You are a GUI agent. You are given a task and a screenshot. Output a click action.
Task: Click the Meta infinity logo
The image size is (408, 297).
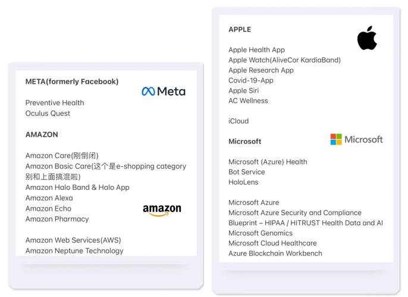(148, 91)
